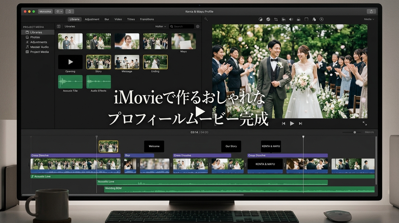The width and height of the screenshot is (399, 223).
Task: Skip to next clip in viewer
Action: tap(300, 123)
